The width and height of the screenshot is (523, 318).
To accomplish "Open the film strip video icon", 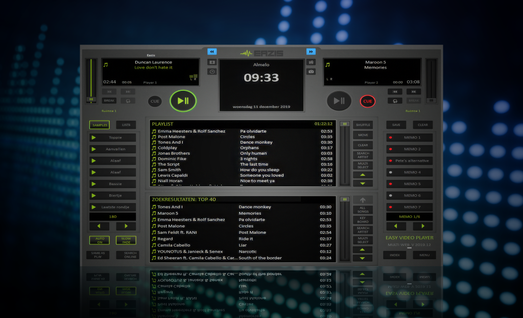I will [212, 62].
